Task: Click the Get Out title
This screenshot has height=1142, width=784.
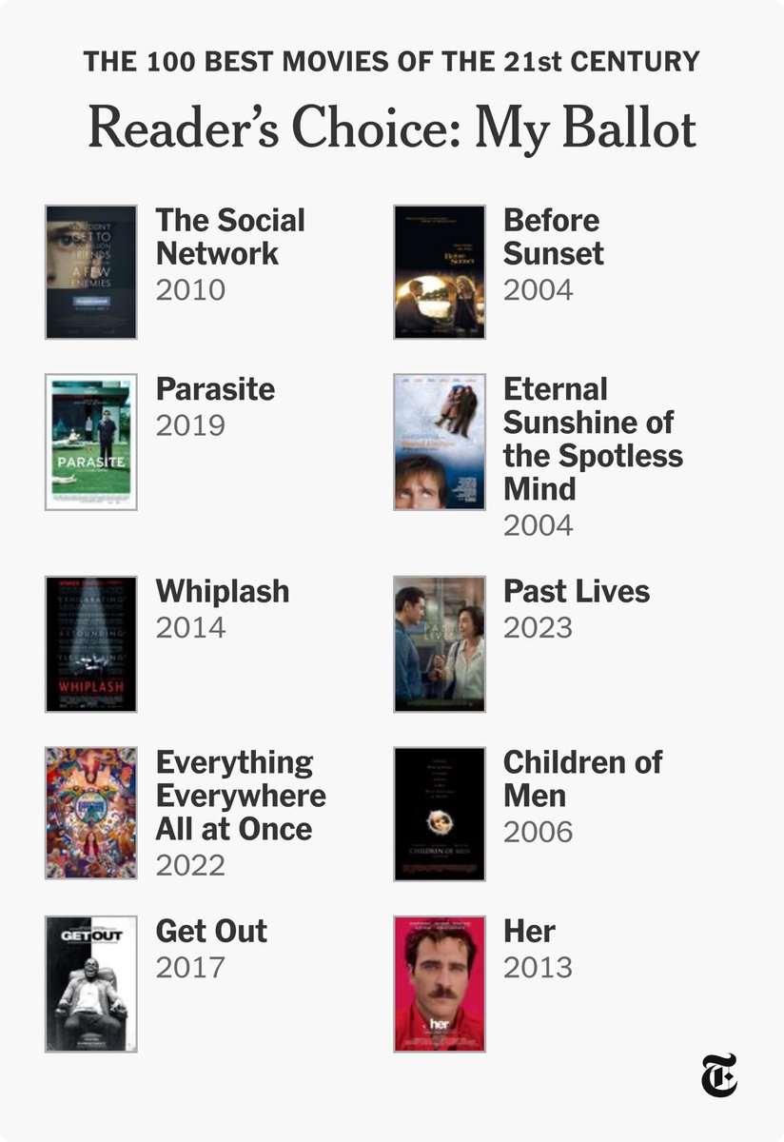Action: tap(212, 931)
